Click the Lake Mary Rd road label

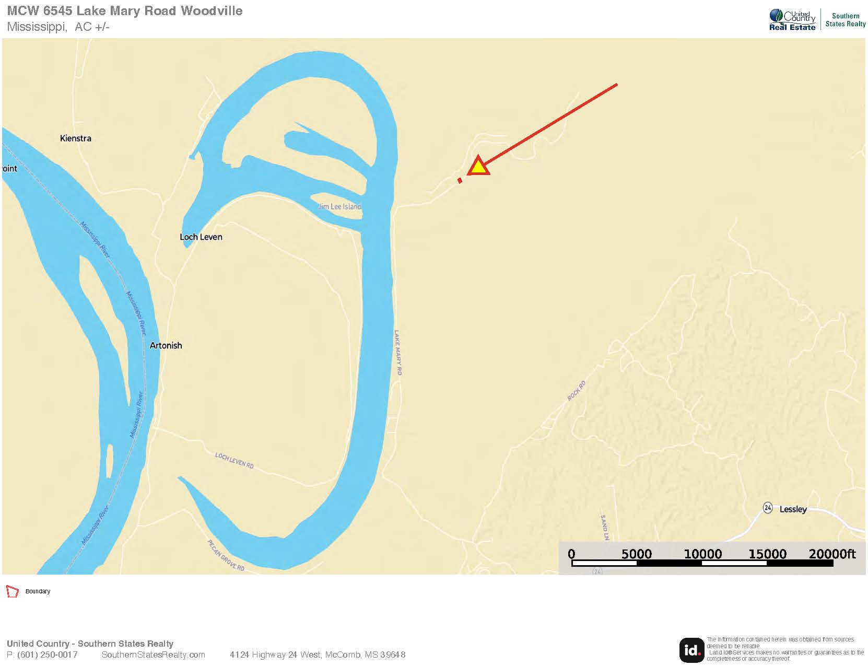(x=397, y=352)
